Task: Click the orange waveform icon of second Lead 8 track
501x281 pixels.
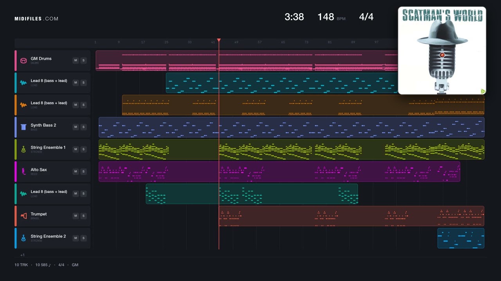Action: click(23, 105)
